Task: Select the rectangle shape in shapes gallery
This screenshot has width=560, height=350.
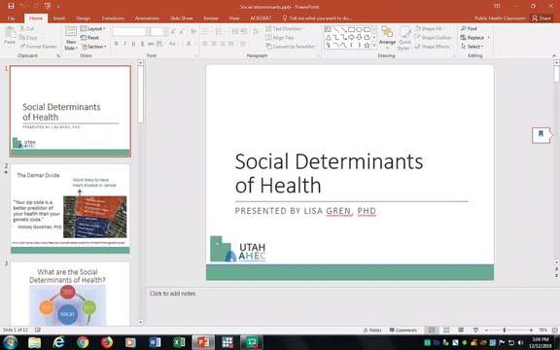Action: click(x=351, y=29)
